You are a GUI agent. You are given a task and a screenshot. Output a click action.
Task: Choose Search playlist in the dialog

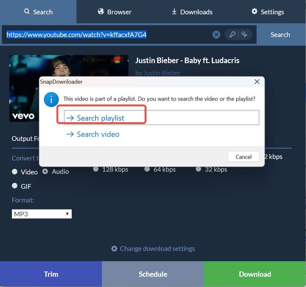coord(96,118)
